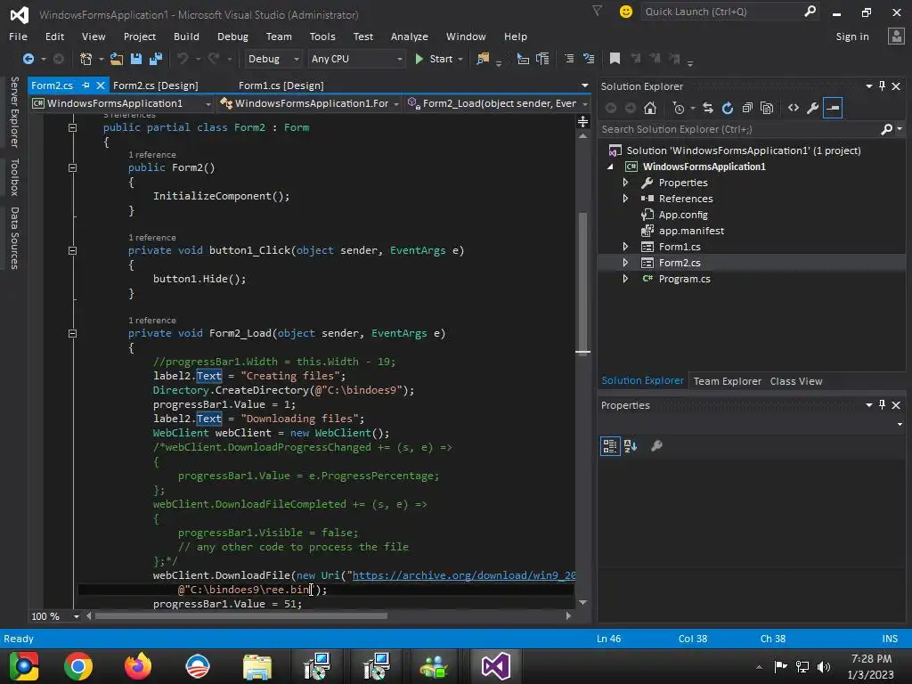912x684 pixels.
Task: Open Properties wrench in Solution Explorer toolbar
Action: point(812,108)
